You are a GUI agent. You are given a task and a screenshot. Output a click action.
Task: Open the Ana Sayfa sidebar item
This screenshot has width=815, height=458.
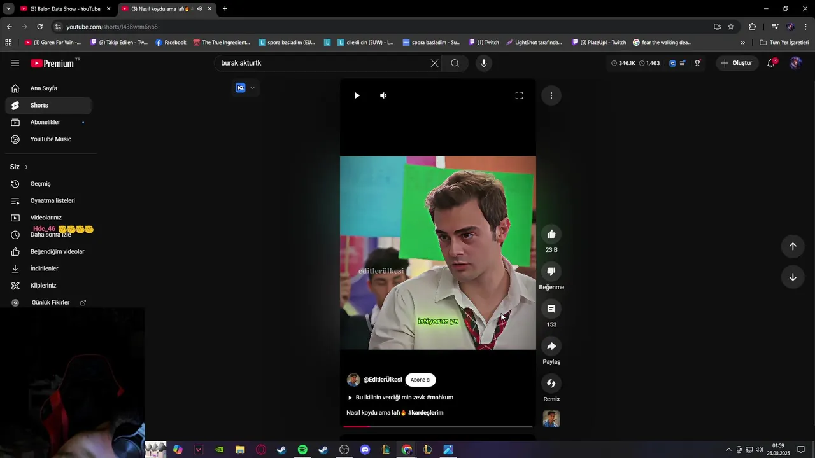coord(48,88)
